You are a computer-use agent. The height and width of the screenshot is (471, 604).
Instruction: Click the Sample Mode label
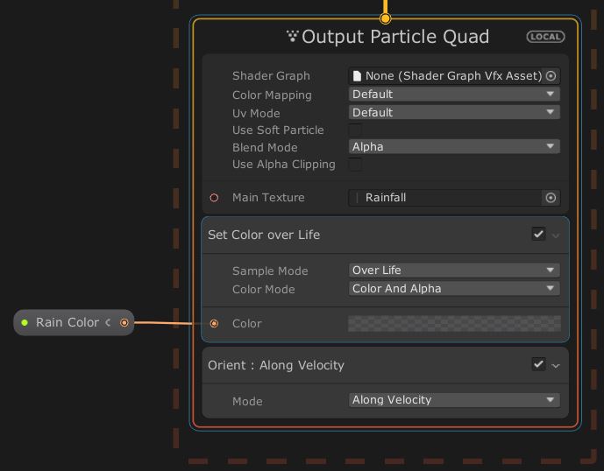[270, 271]
